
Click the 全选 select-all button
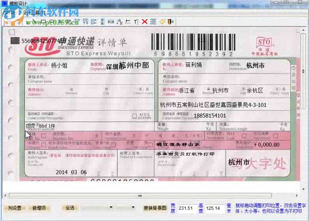coord(70,208)
